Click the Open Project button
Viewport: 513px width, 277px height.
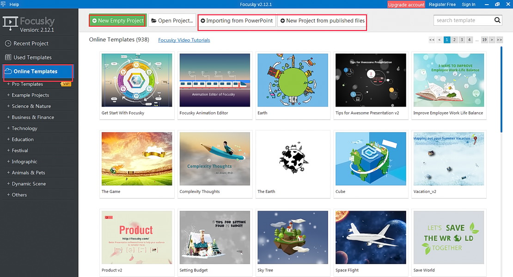pos(172,21)
